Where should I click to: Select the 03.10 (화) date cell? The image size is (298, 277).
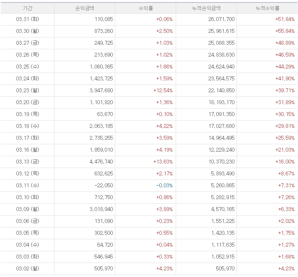pos(28,197)
